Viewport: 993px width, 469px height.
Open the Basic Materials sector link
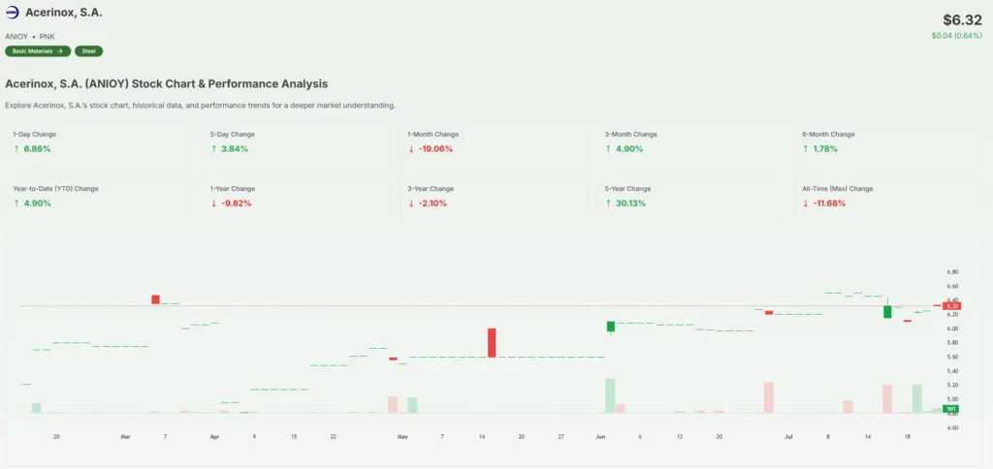tap(37, 51)
